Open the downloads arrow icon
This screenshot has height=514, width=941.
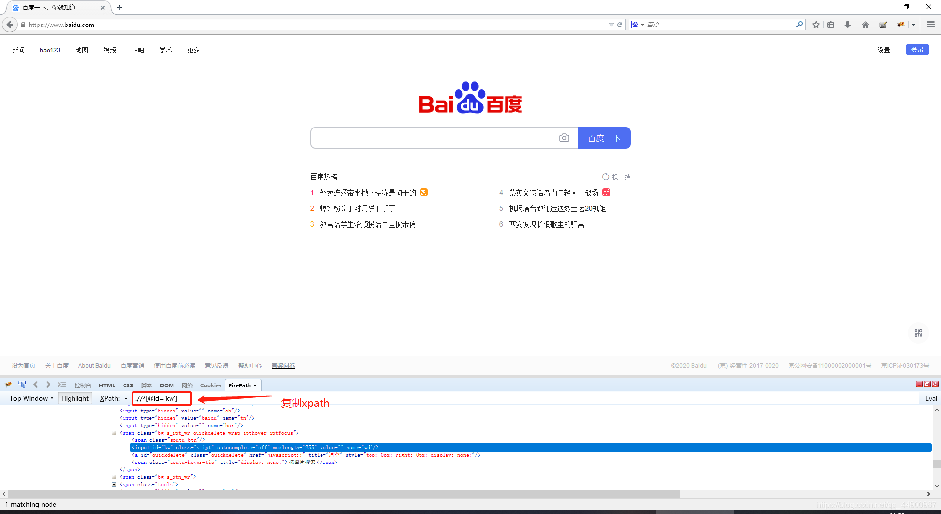848,25
